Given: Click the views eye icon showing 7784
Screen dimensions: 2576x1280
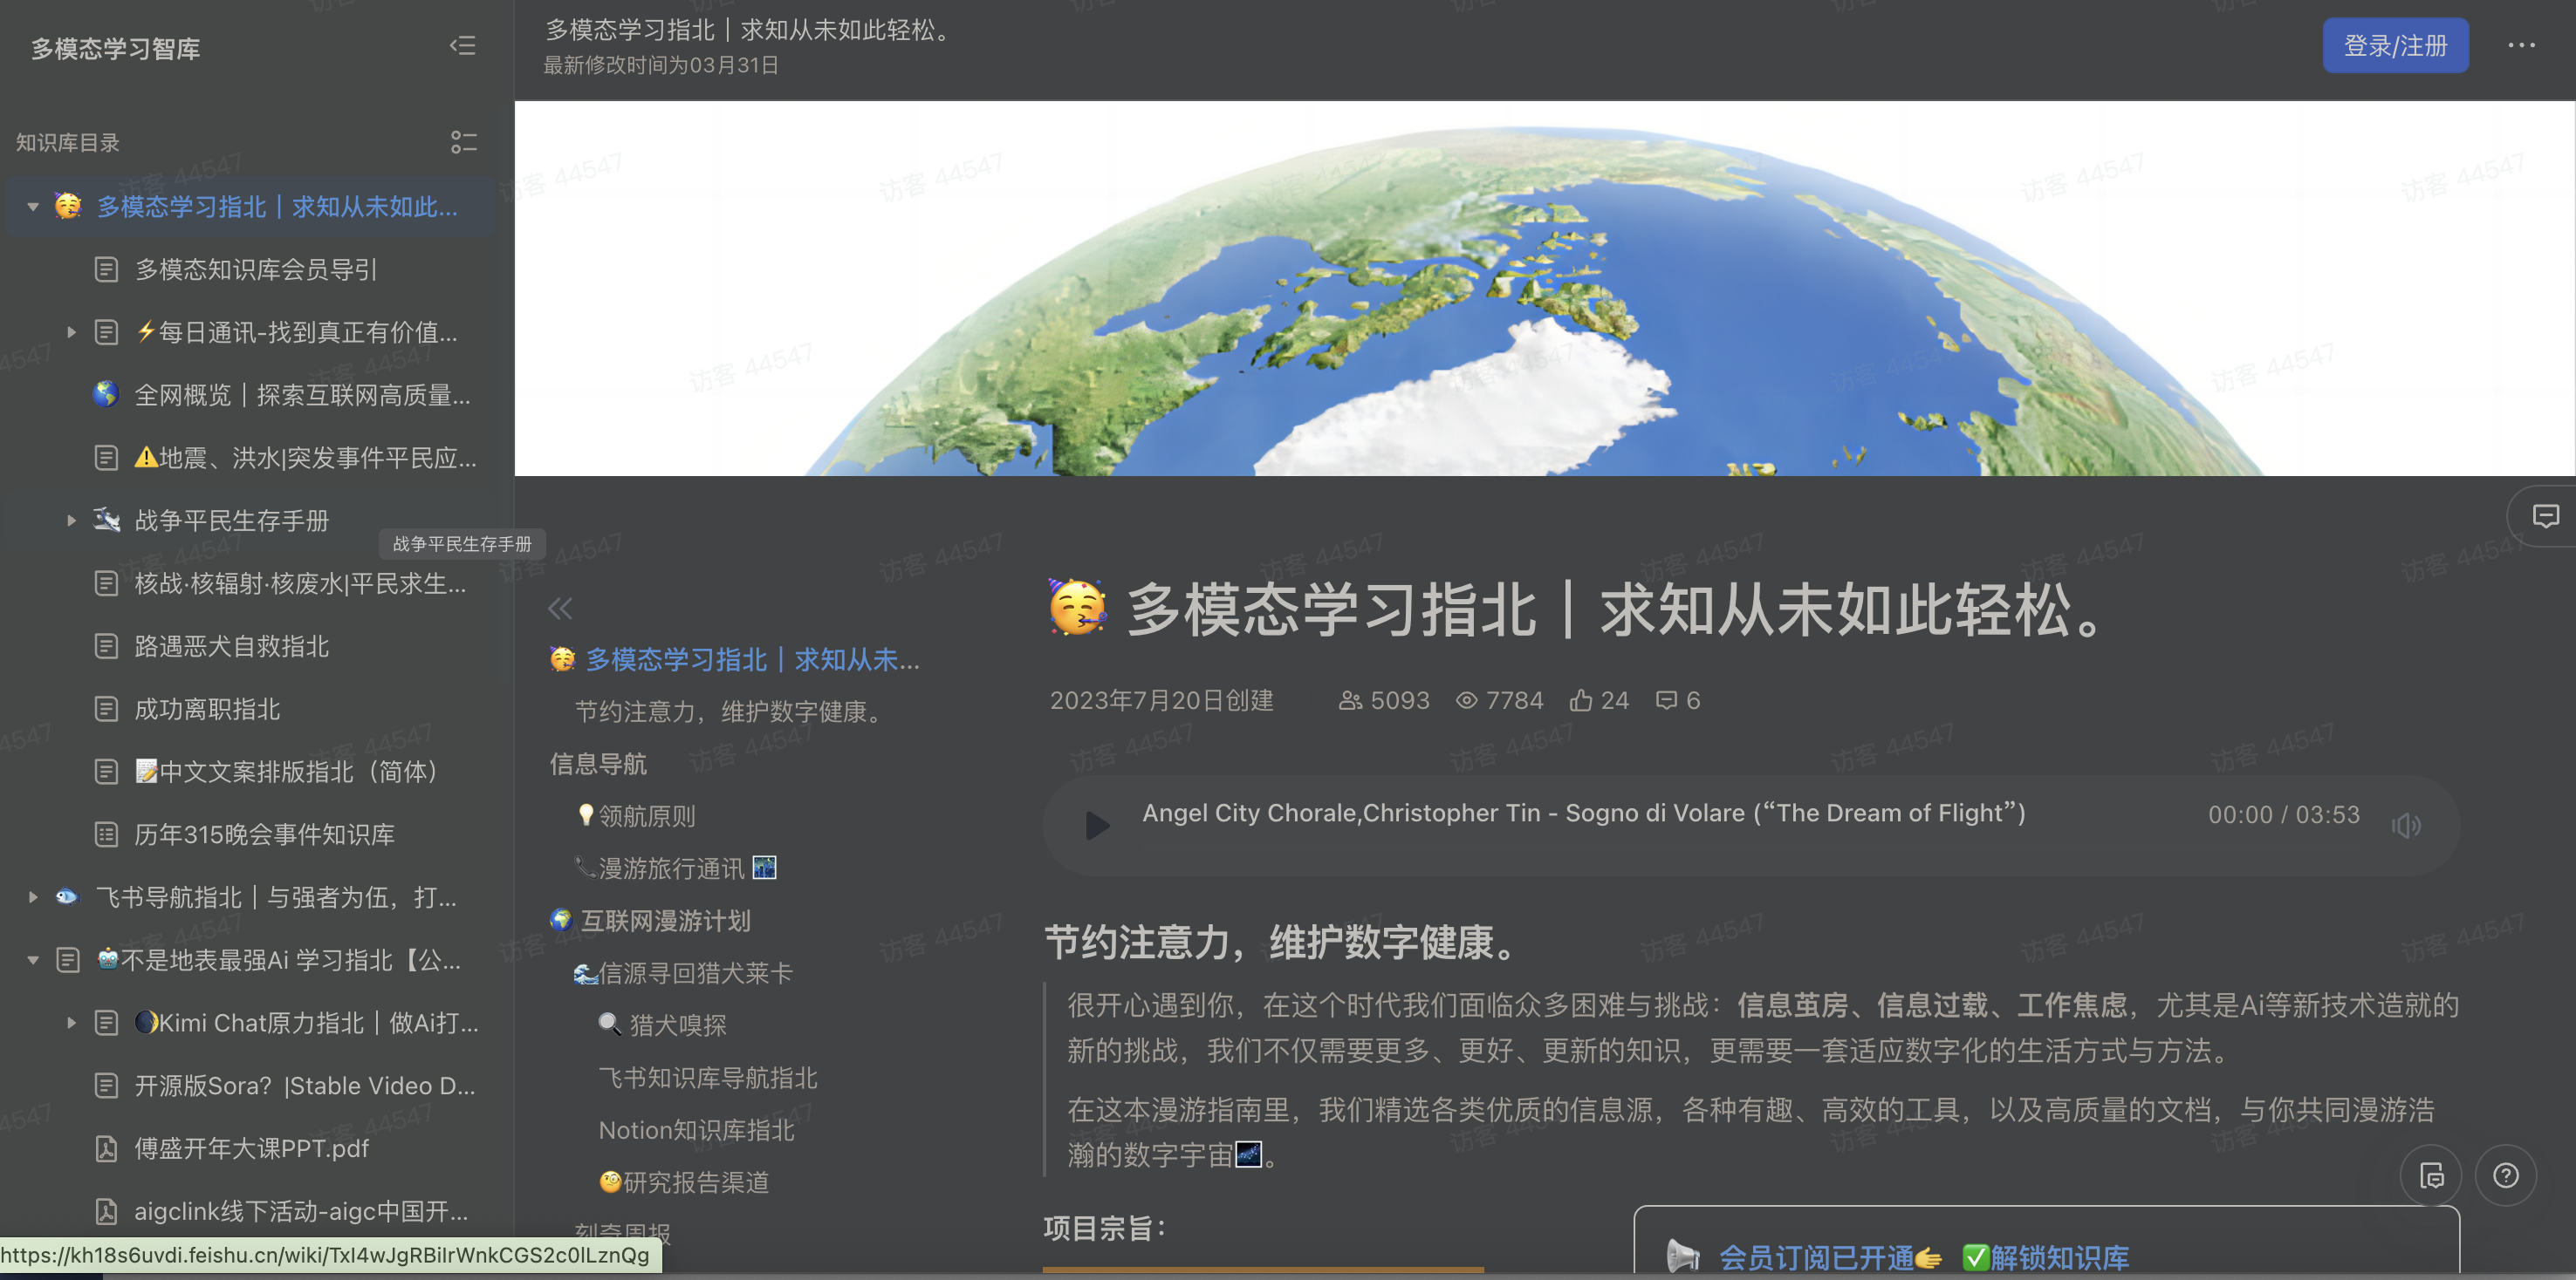Looking at the screenshot, I should 1466,700.
